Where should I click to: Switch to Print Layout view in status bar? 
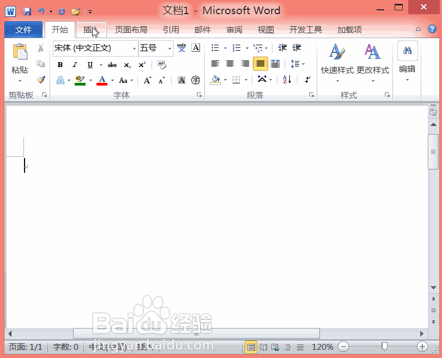pos(251,347)
